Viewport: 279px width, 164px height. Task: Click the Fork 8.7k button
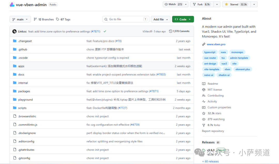click(x=202, y=4)
